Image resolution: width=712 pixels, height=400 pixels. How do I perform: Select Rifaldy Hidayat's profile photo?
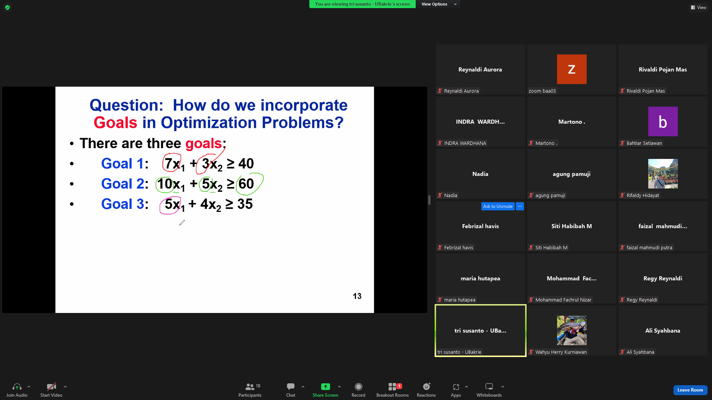click(663, 174)
